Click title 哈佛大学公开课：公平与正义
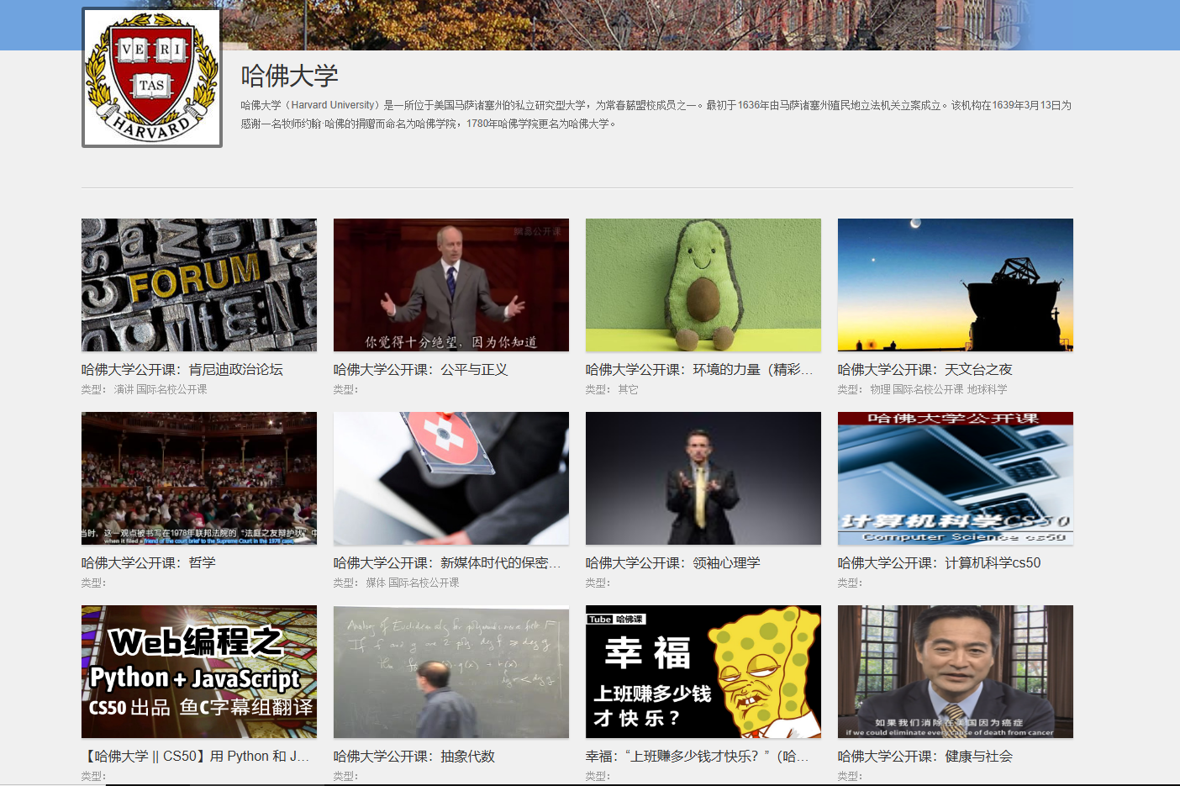 421,370
